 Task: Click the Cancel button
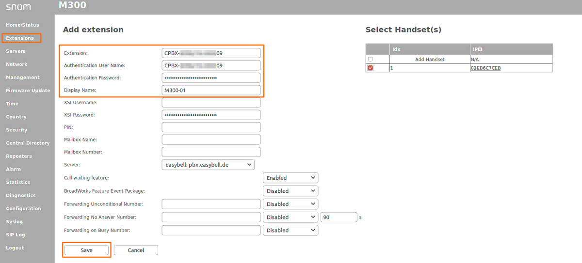tap(136, 250)
